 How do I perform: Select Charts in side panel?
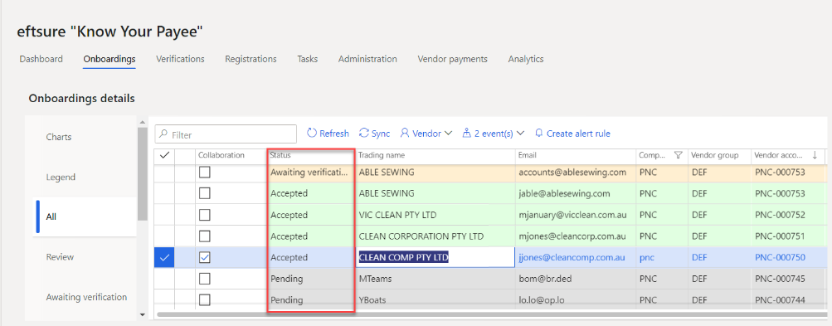pyautogui.click(x=58, y=137)
